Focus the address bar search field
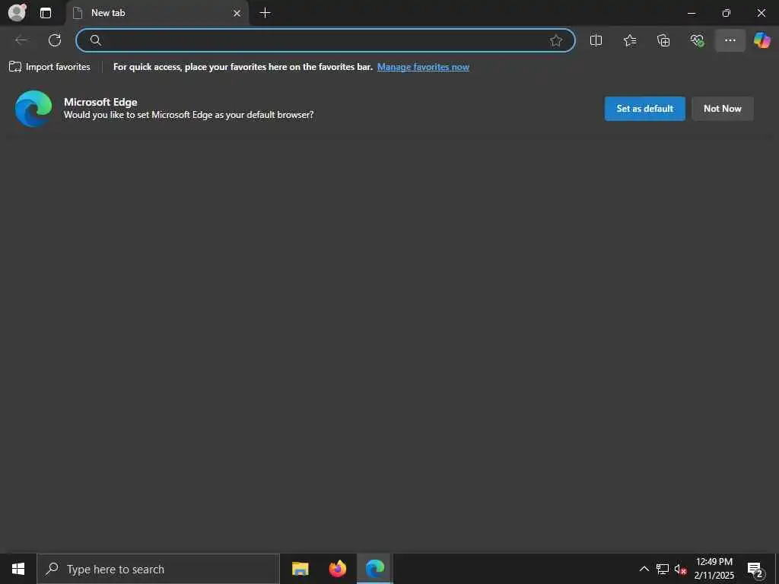 click(x=326, y=40)
